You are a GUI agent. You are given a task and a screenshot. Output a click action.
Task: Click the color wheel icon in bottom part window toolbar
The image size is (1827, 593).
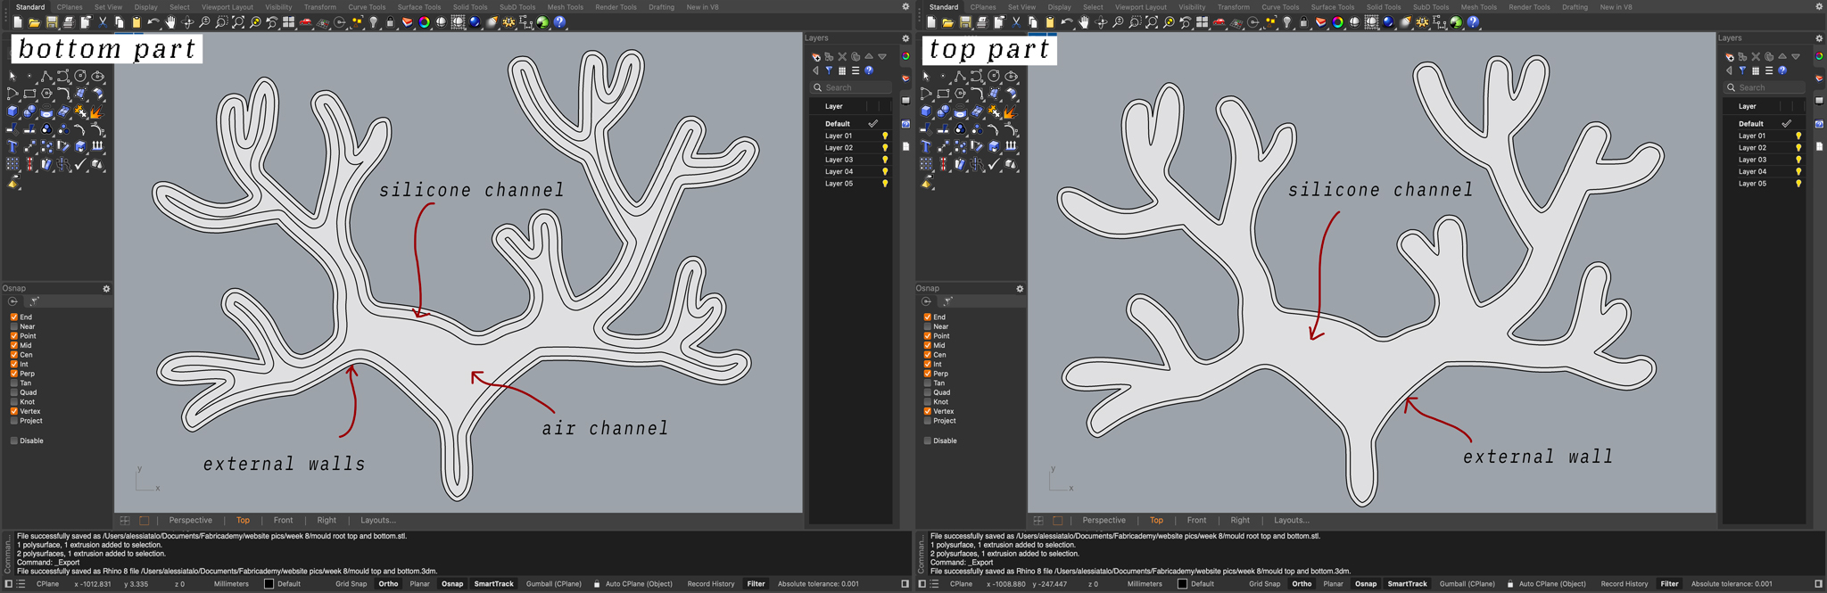pyautogui.click(x=424, y=22)
